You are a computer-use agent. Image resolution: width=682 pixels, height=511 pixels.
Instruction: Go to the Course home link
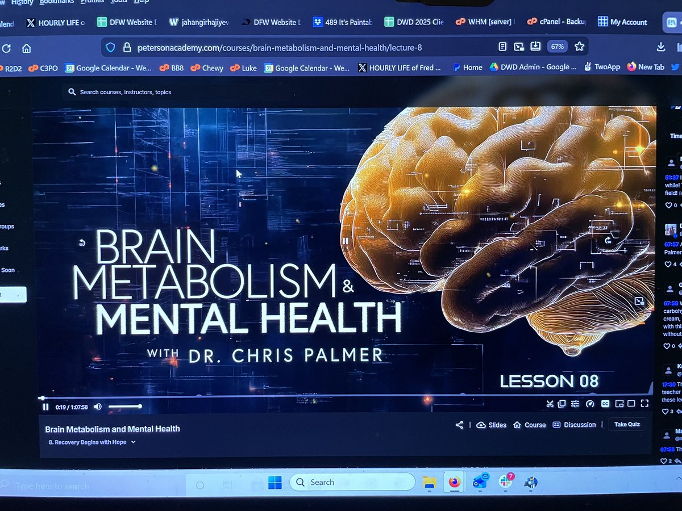coord(529,425)
